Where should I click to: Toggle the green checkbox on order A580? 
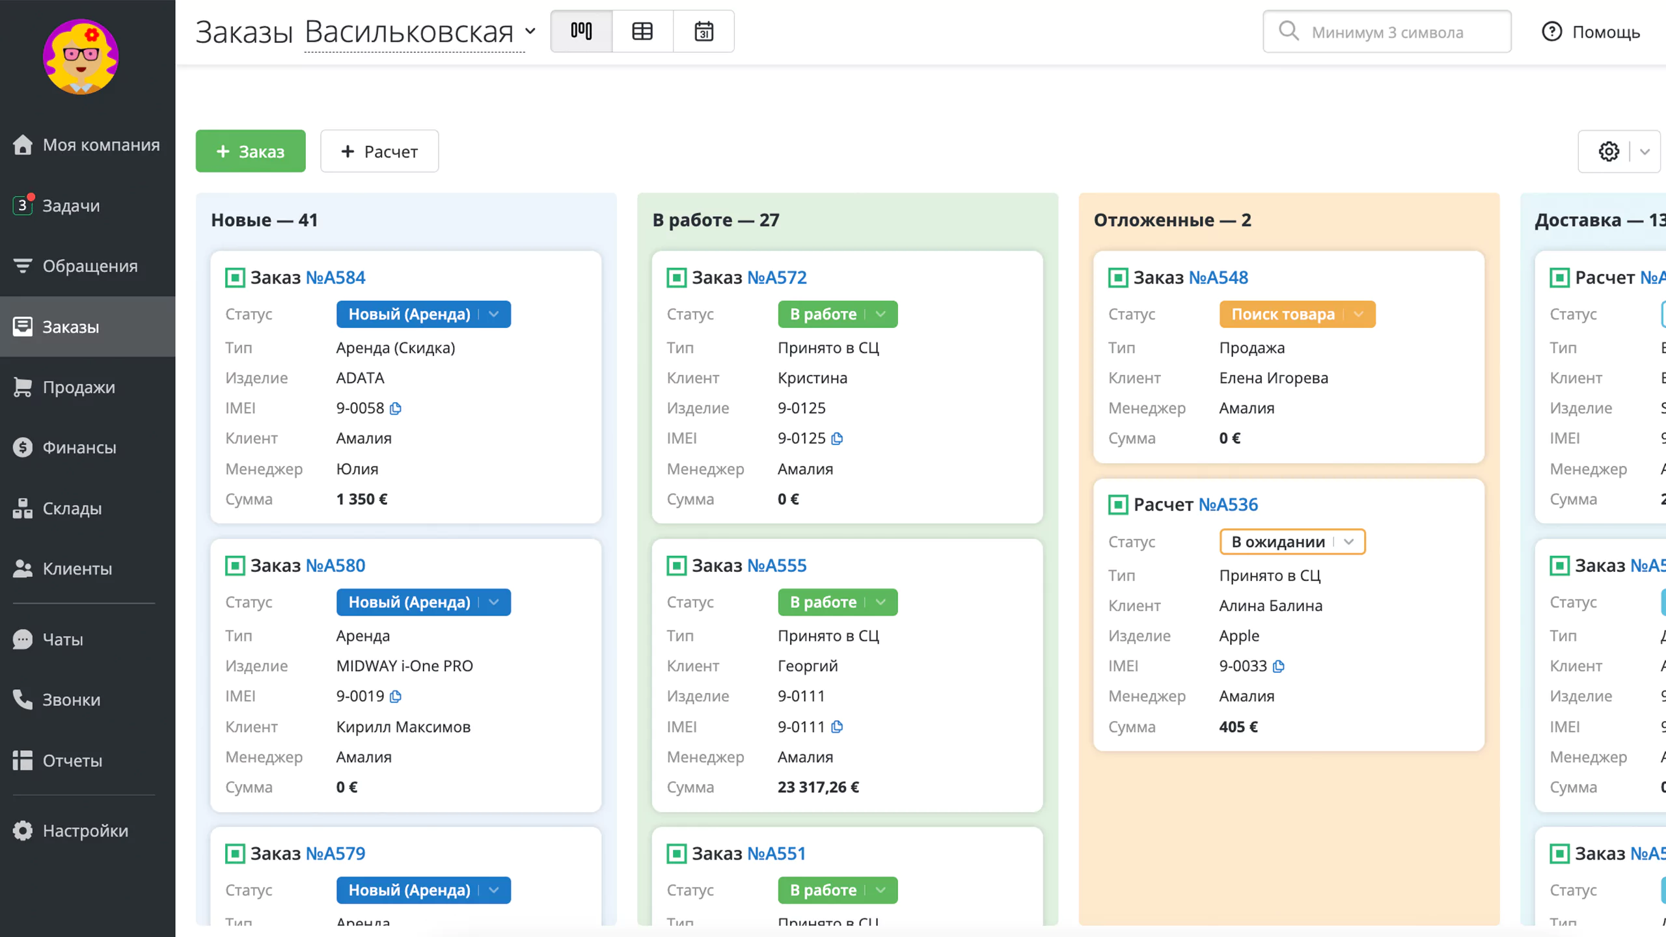[235, 565]
